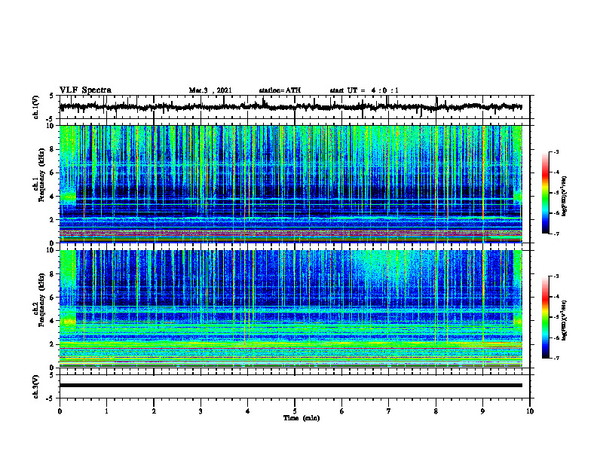
Task: Click inside the ch.1 spectrogram panel
Action: tap(290, 184)
